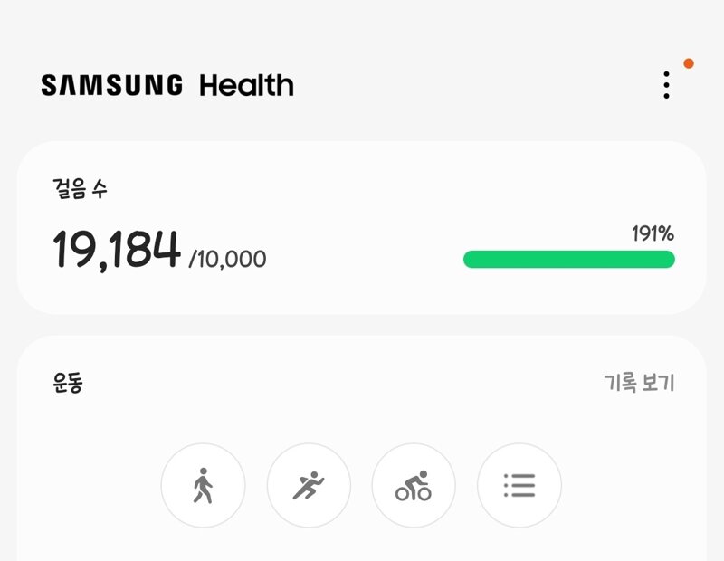Tap the /10,000 step goal text
The image size is (724, 561).
coord(227,259)
